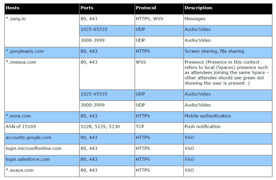This screenshot has width=276, height=180.
Task: Select the TCP protocol cell
Action: (x=159, y=128)
